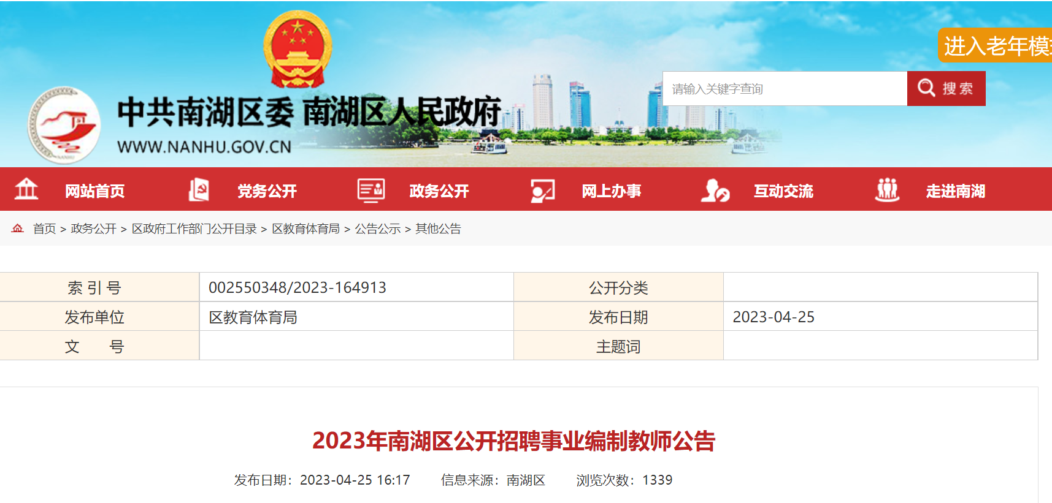Click the 信息来源：南湖区 text
This screenshot has width=1052, height=503.
[x=493, y=480]
